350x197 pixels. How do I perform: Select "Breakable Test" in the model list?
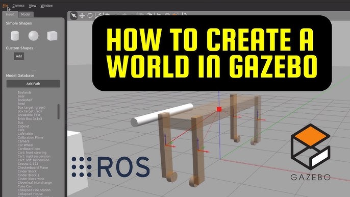click(29, 115)
